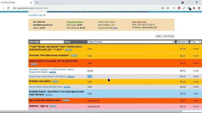Click the $0.40 payment value

click(x=183, y=82)
